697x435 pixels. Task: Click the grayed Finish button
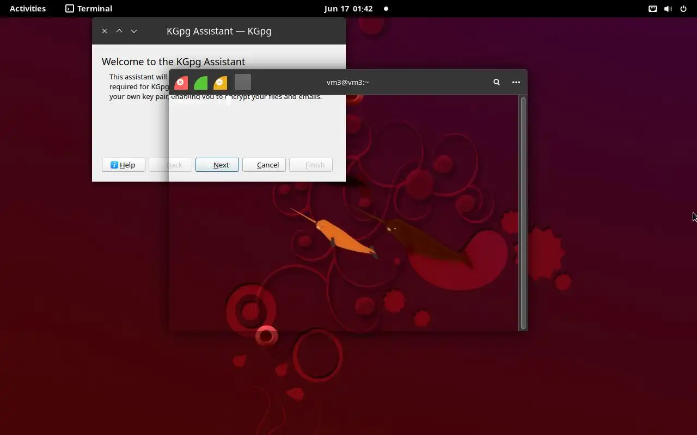click(x=310, y=165)
